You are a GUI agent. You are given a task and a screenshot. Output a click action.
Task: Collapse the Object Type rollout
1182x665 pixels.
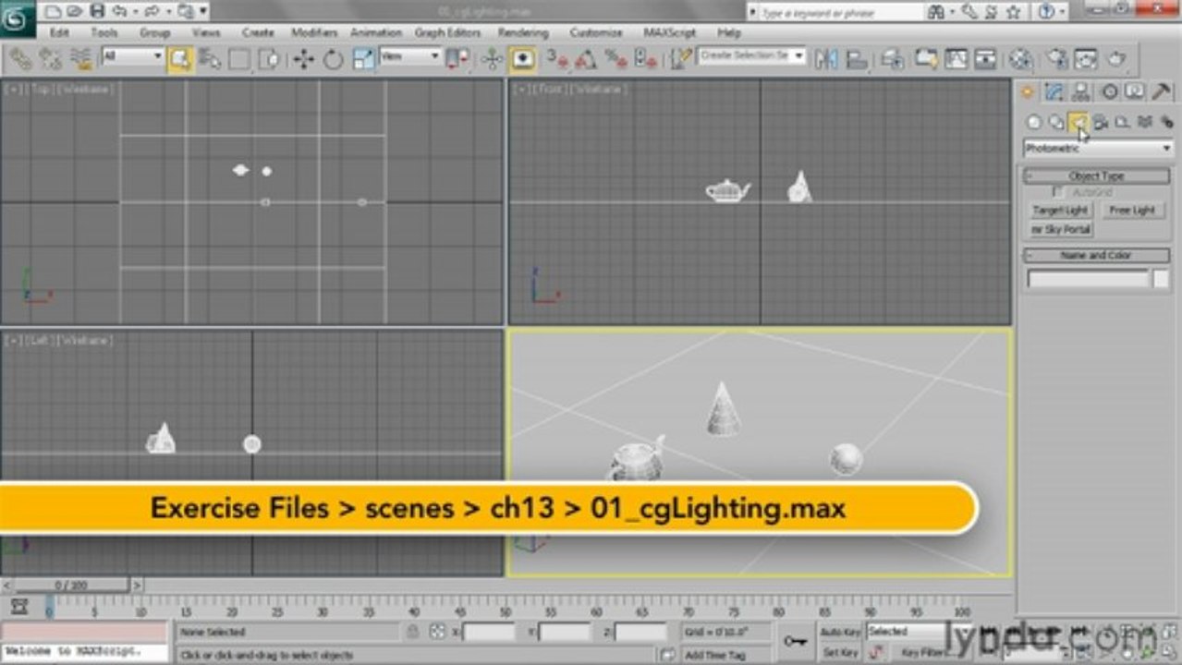(1097, 176)
